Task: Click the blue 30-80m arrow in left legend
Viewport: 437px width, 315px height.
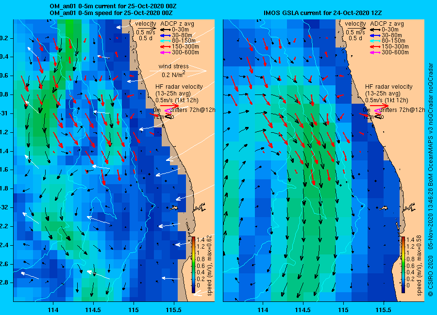Action: 166,35
